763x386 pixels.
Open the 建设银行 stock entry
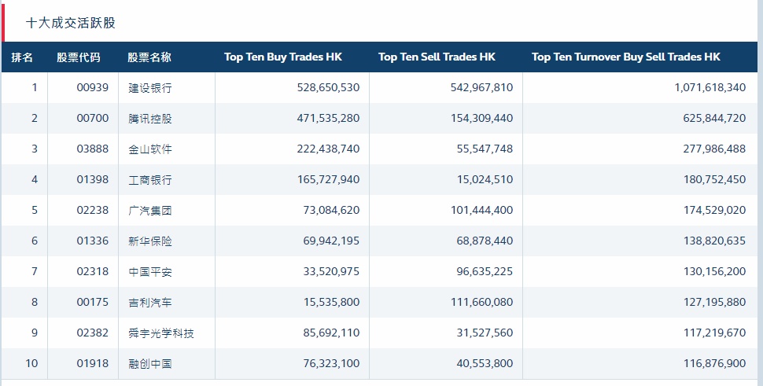[x=150, y=88]
